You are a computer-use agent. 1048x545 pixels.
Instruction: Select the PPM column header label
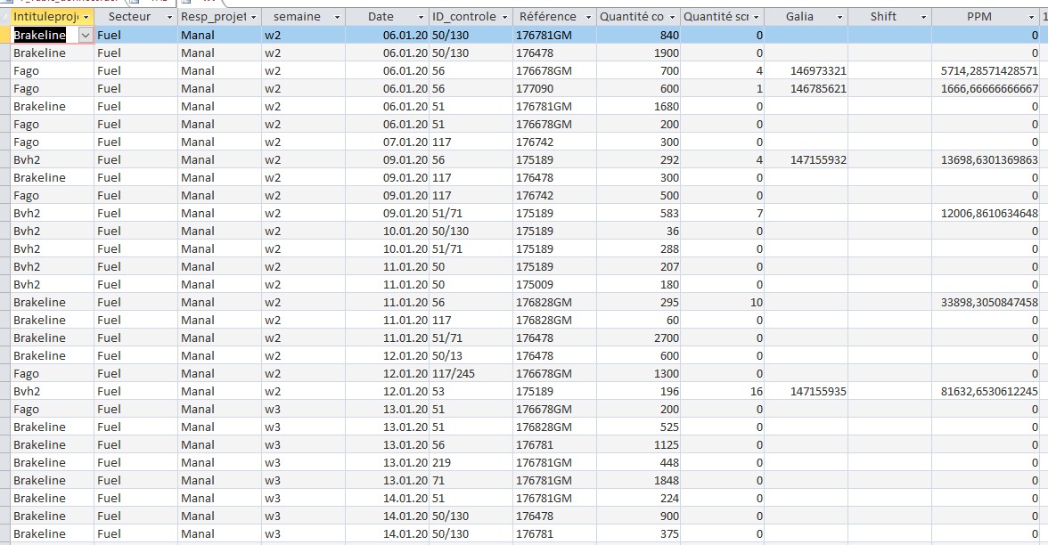point(979,17)
